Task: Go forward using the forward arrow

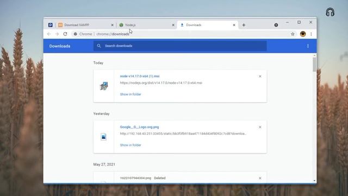Action: pyautogui.click(x=57, y=34)
